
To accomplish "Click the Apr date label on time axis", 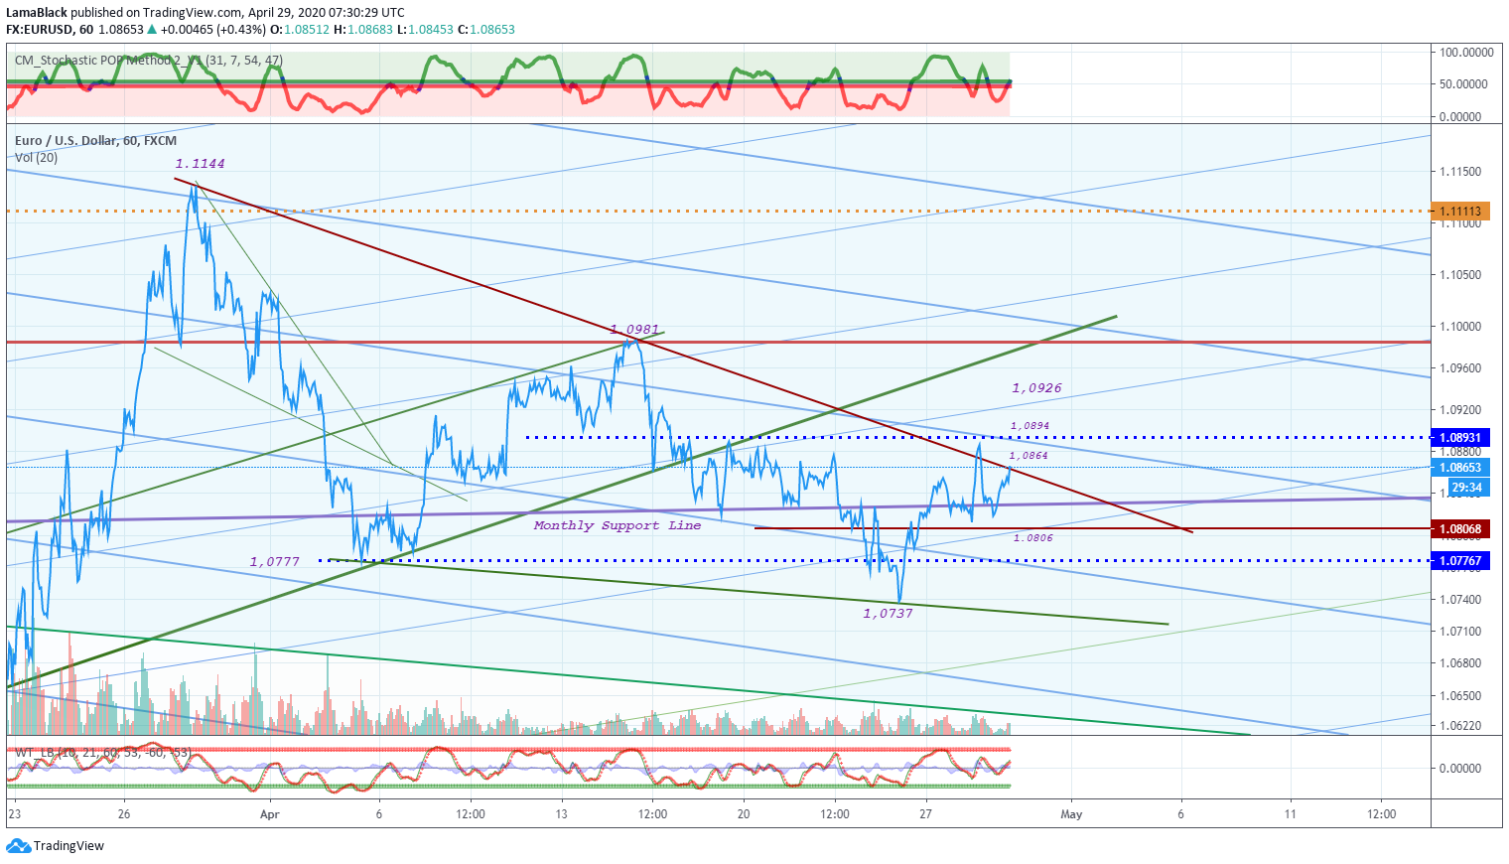I will (269, 814).
